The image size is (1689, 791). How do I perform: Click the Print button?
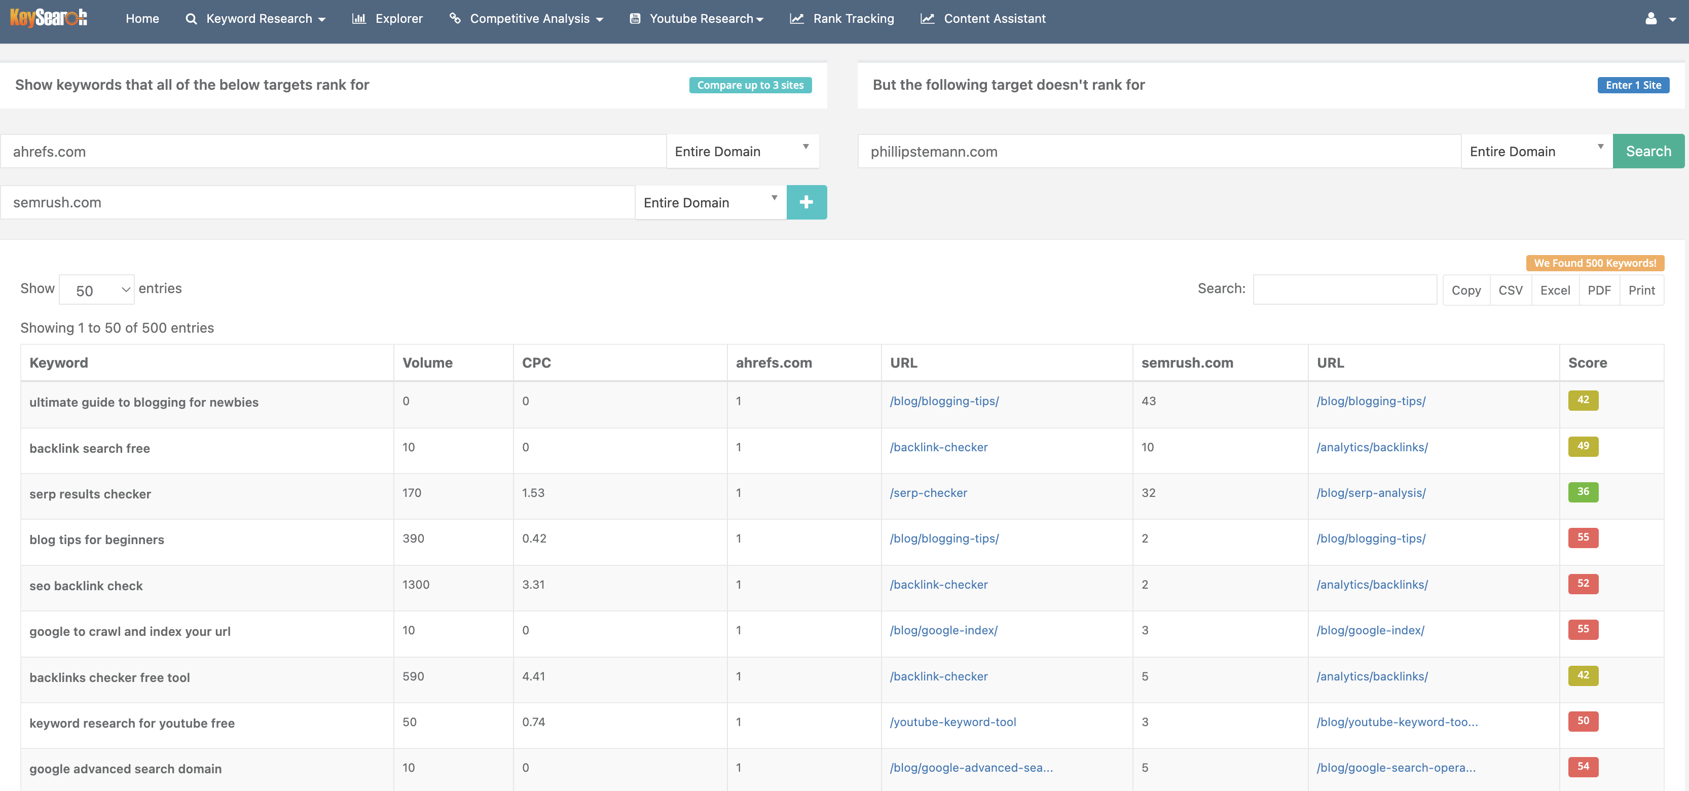click(x=1642, y=290)
